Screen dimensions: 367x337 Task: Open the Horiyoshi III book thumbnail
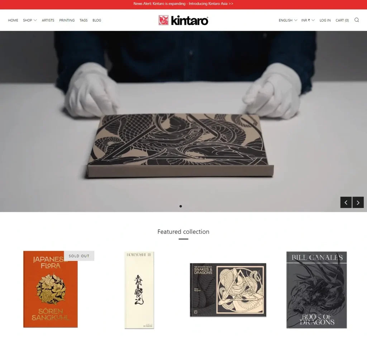pyautogui.click(x=139, y=290)
